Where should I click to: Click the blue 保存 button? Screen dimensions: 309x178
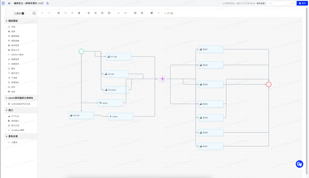[x=302, y=3]
